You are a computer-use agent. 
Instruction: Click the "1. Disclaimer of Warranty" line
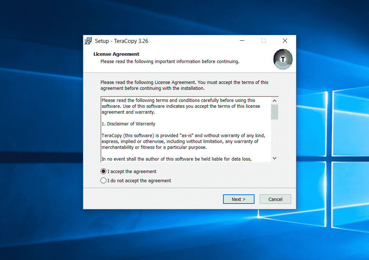pyautogui.click(x=128, y=124)
